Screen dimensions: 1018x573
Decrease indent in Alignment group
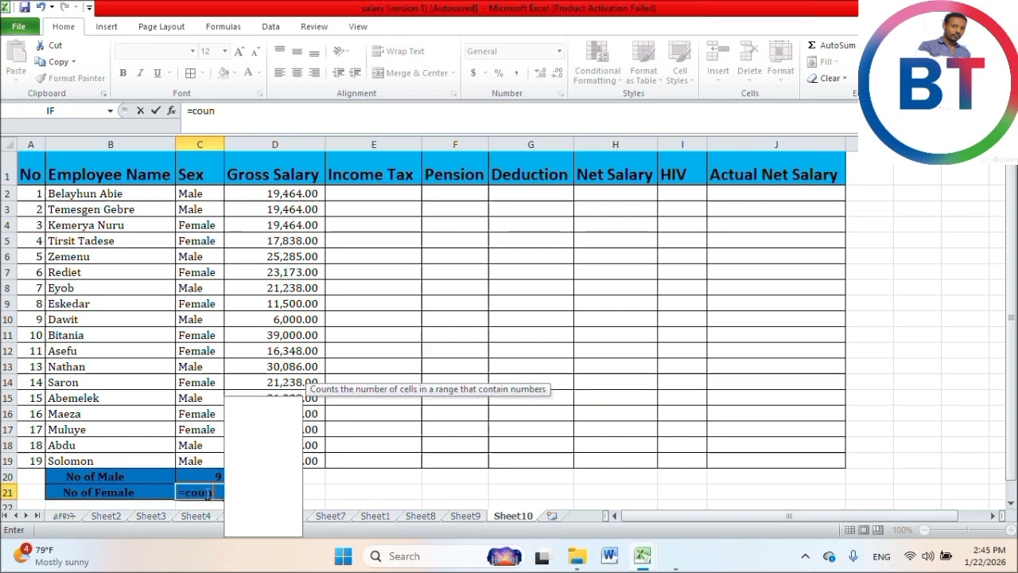[x=339, y=73]
